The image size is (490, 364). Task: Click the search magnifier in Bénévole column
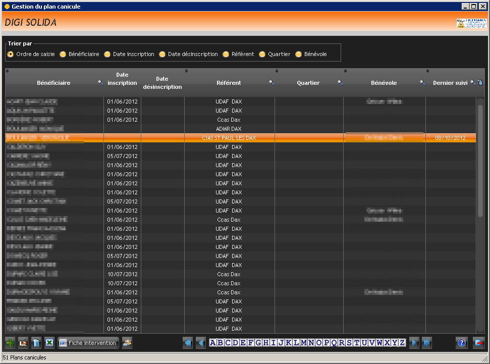(423, 83)
